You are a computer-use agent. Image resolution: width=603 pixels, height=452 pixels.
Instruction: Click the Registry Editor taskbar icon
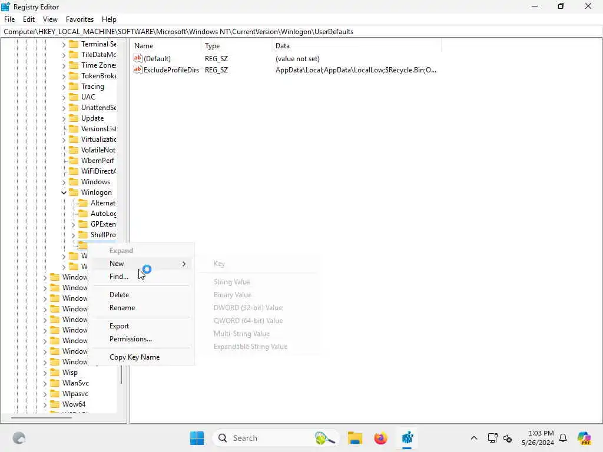coord(407,438)
